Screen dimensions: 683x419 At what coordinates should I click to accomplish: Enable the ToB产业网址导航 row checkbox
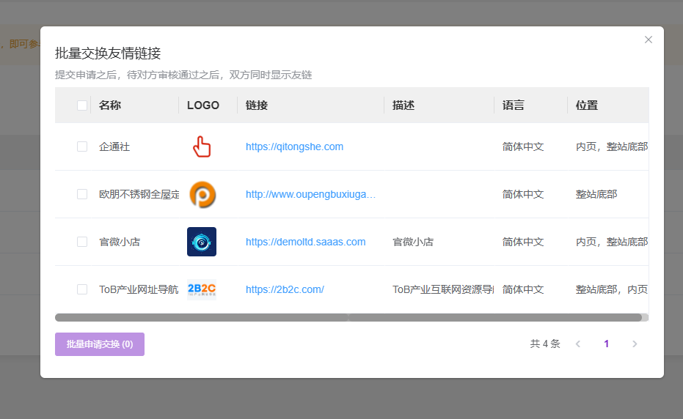[82, 289]
